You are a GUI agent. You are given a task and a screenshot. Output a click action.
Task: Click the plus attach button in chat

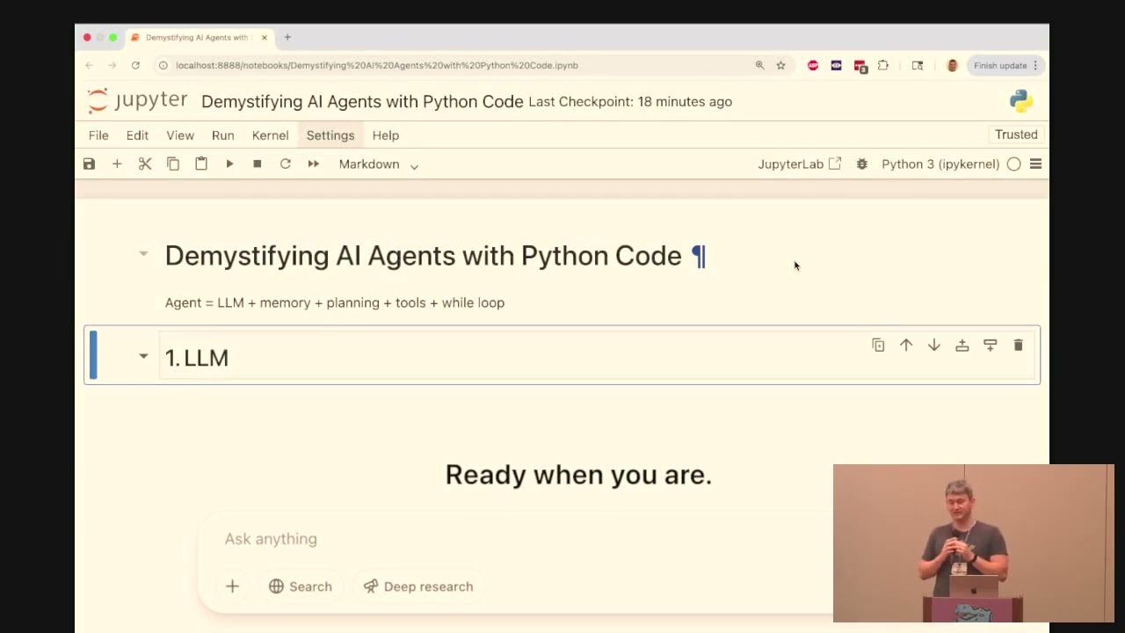232,586
